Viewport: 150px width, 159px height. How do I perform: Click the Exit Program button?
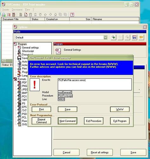pyautogui.click(x=120, y=121)
